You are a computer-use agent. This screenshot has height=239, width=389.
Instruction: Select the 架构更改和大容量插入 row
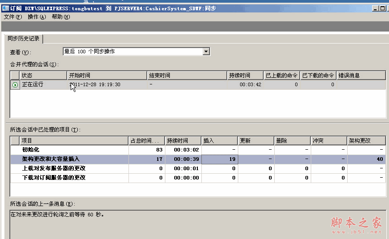pos(198,159)
